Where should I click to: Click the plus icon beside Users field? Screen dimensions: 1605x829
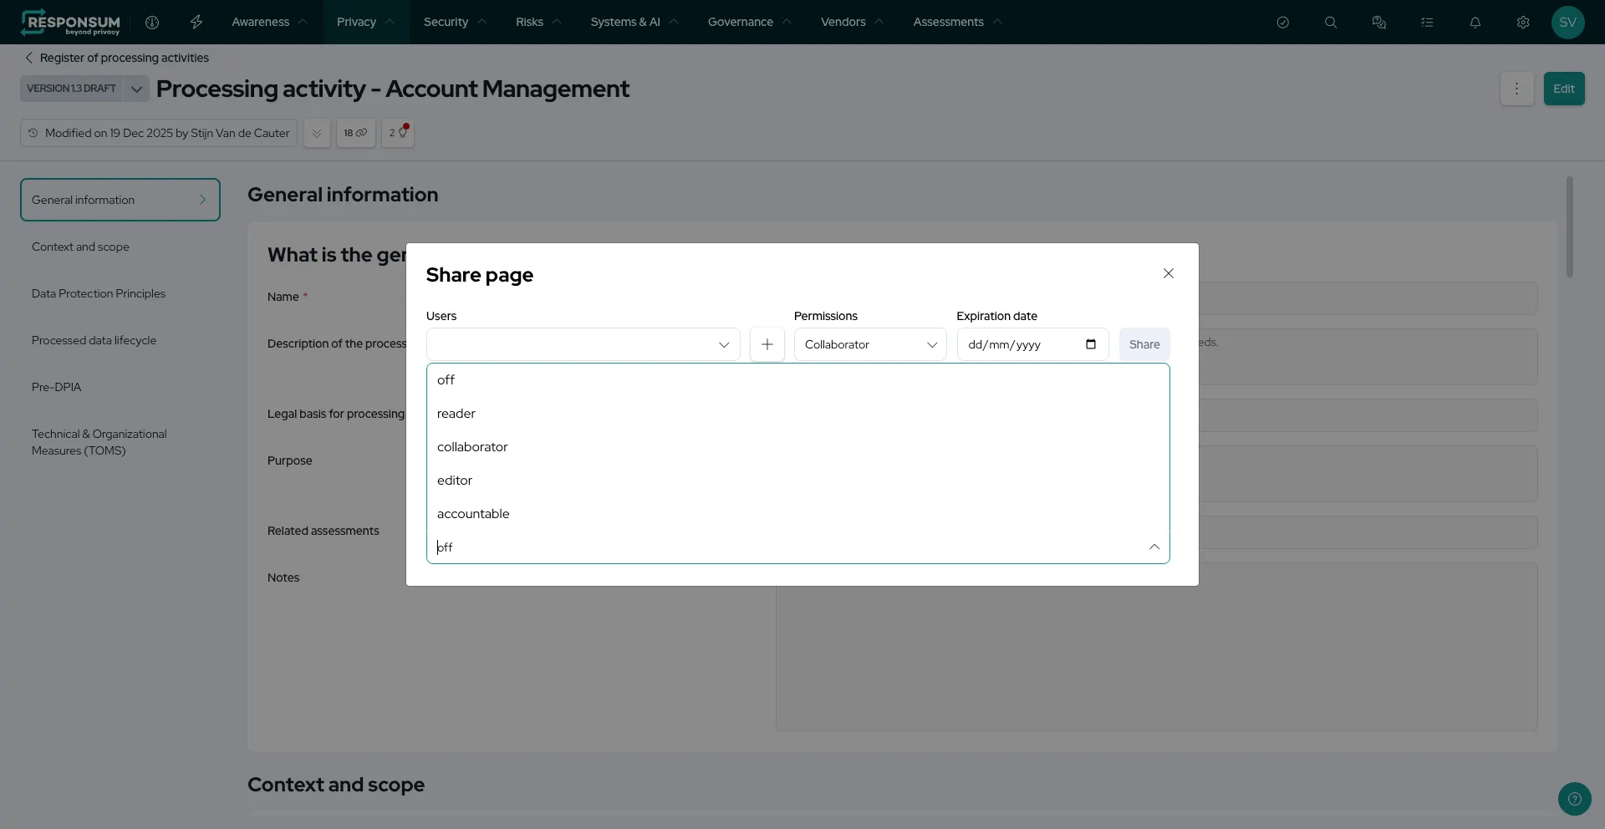pos(767,344)
